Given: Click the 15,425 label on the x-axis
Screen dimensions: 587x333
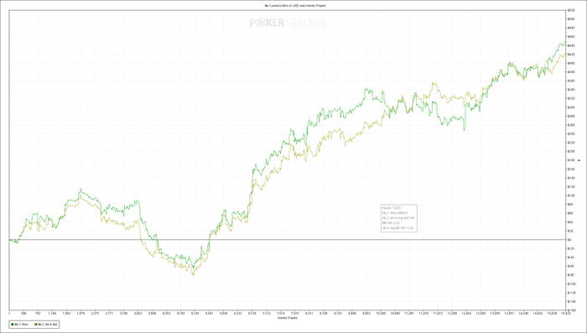Looking at the screenshot, I should 566,314.
